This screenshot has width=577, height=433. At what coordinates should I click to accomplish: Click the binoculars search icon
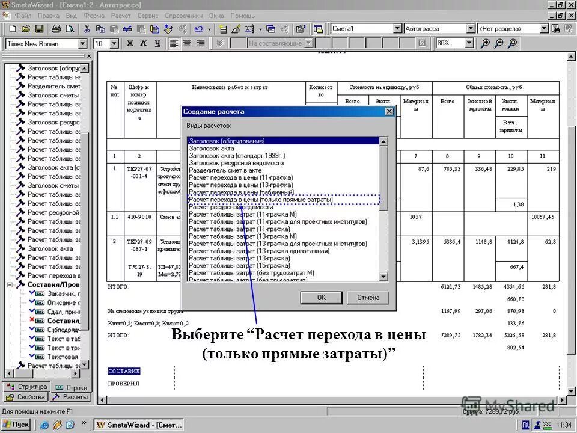pos(556,29)
